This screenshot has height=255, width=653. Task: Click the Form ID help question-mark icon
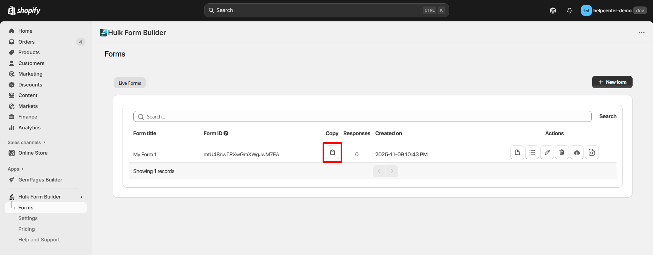click(226, 133)
